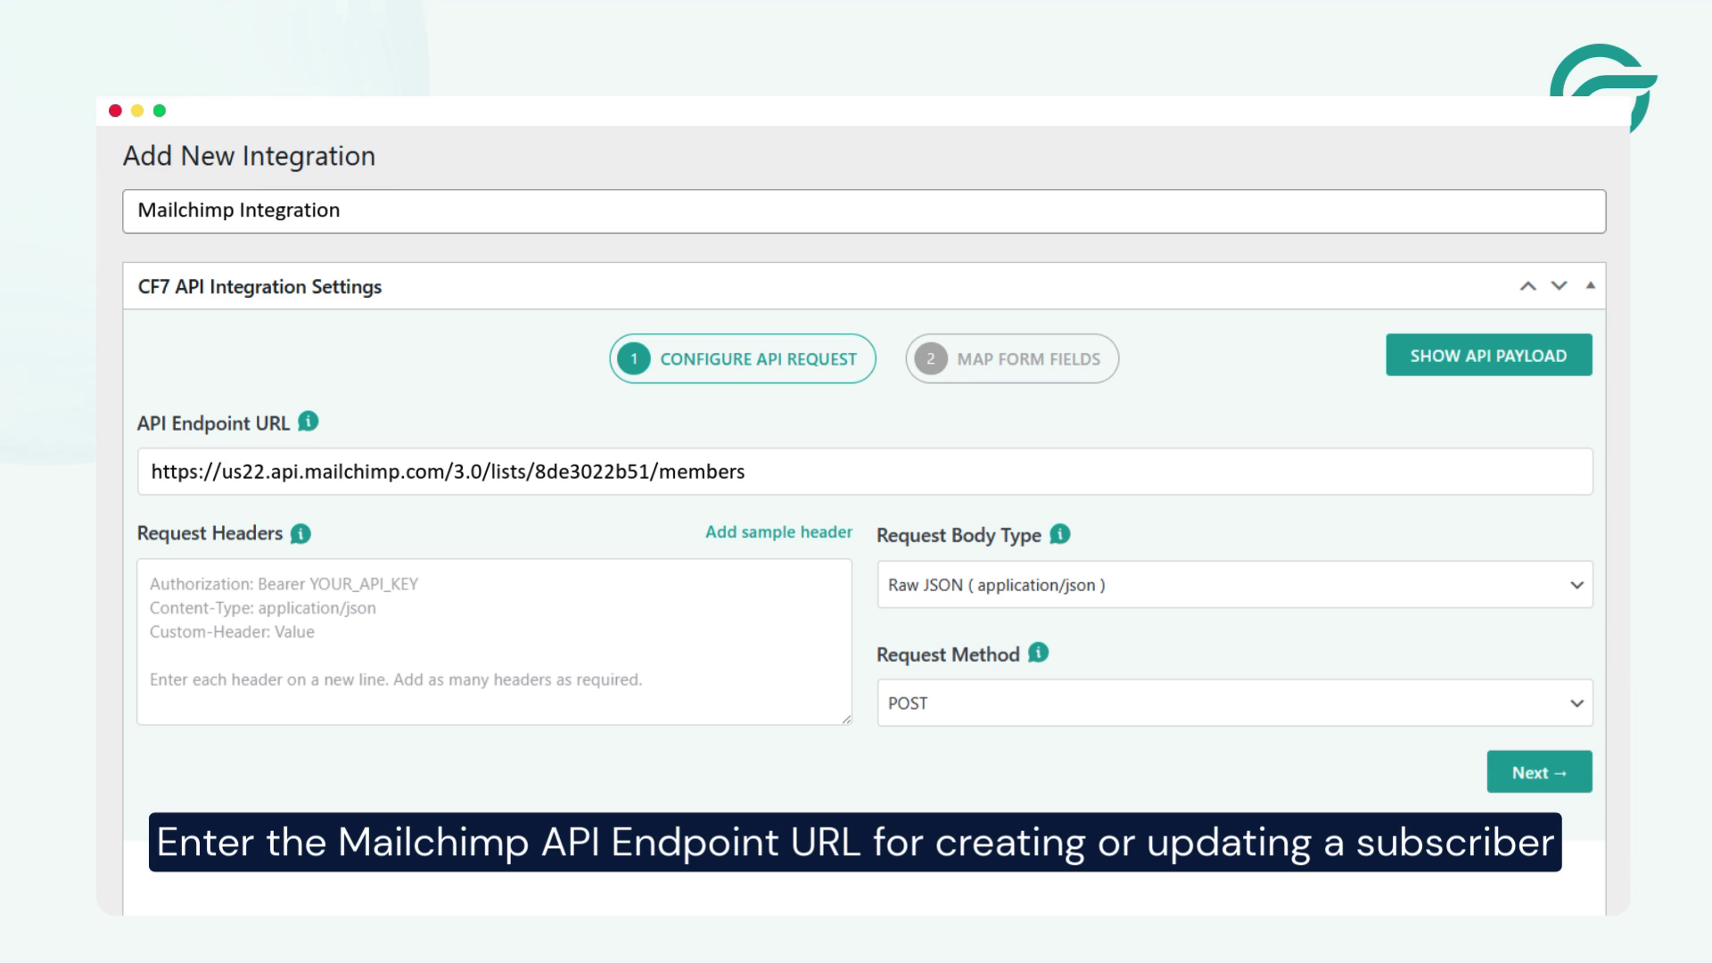This screenshot has height=963, width=1712.
Task: Click the Request Body Type info icon
Action: (x=1059, y=534)
